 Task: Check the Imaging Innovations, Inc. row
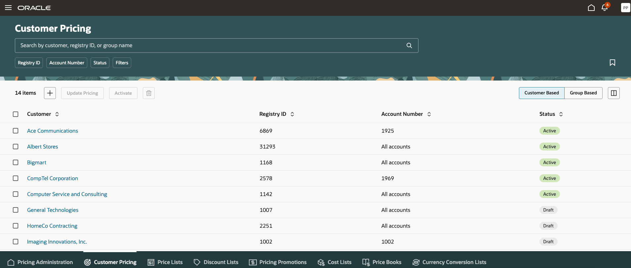[x=16, y=242]
